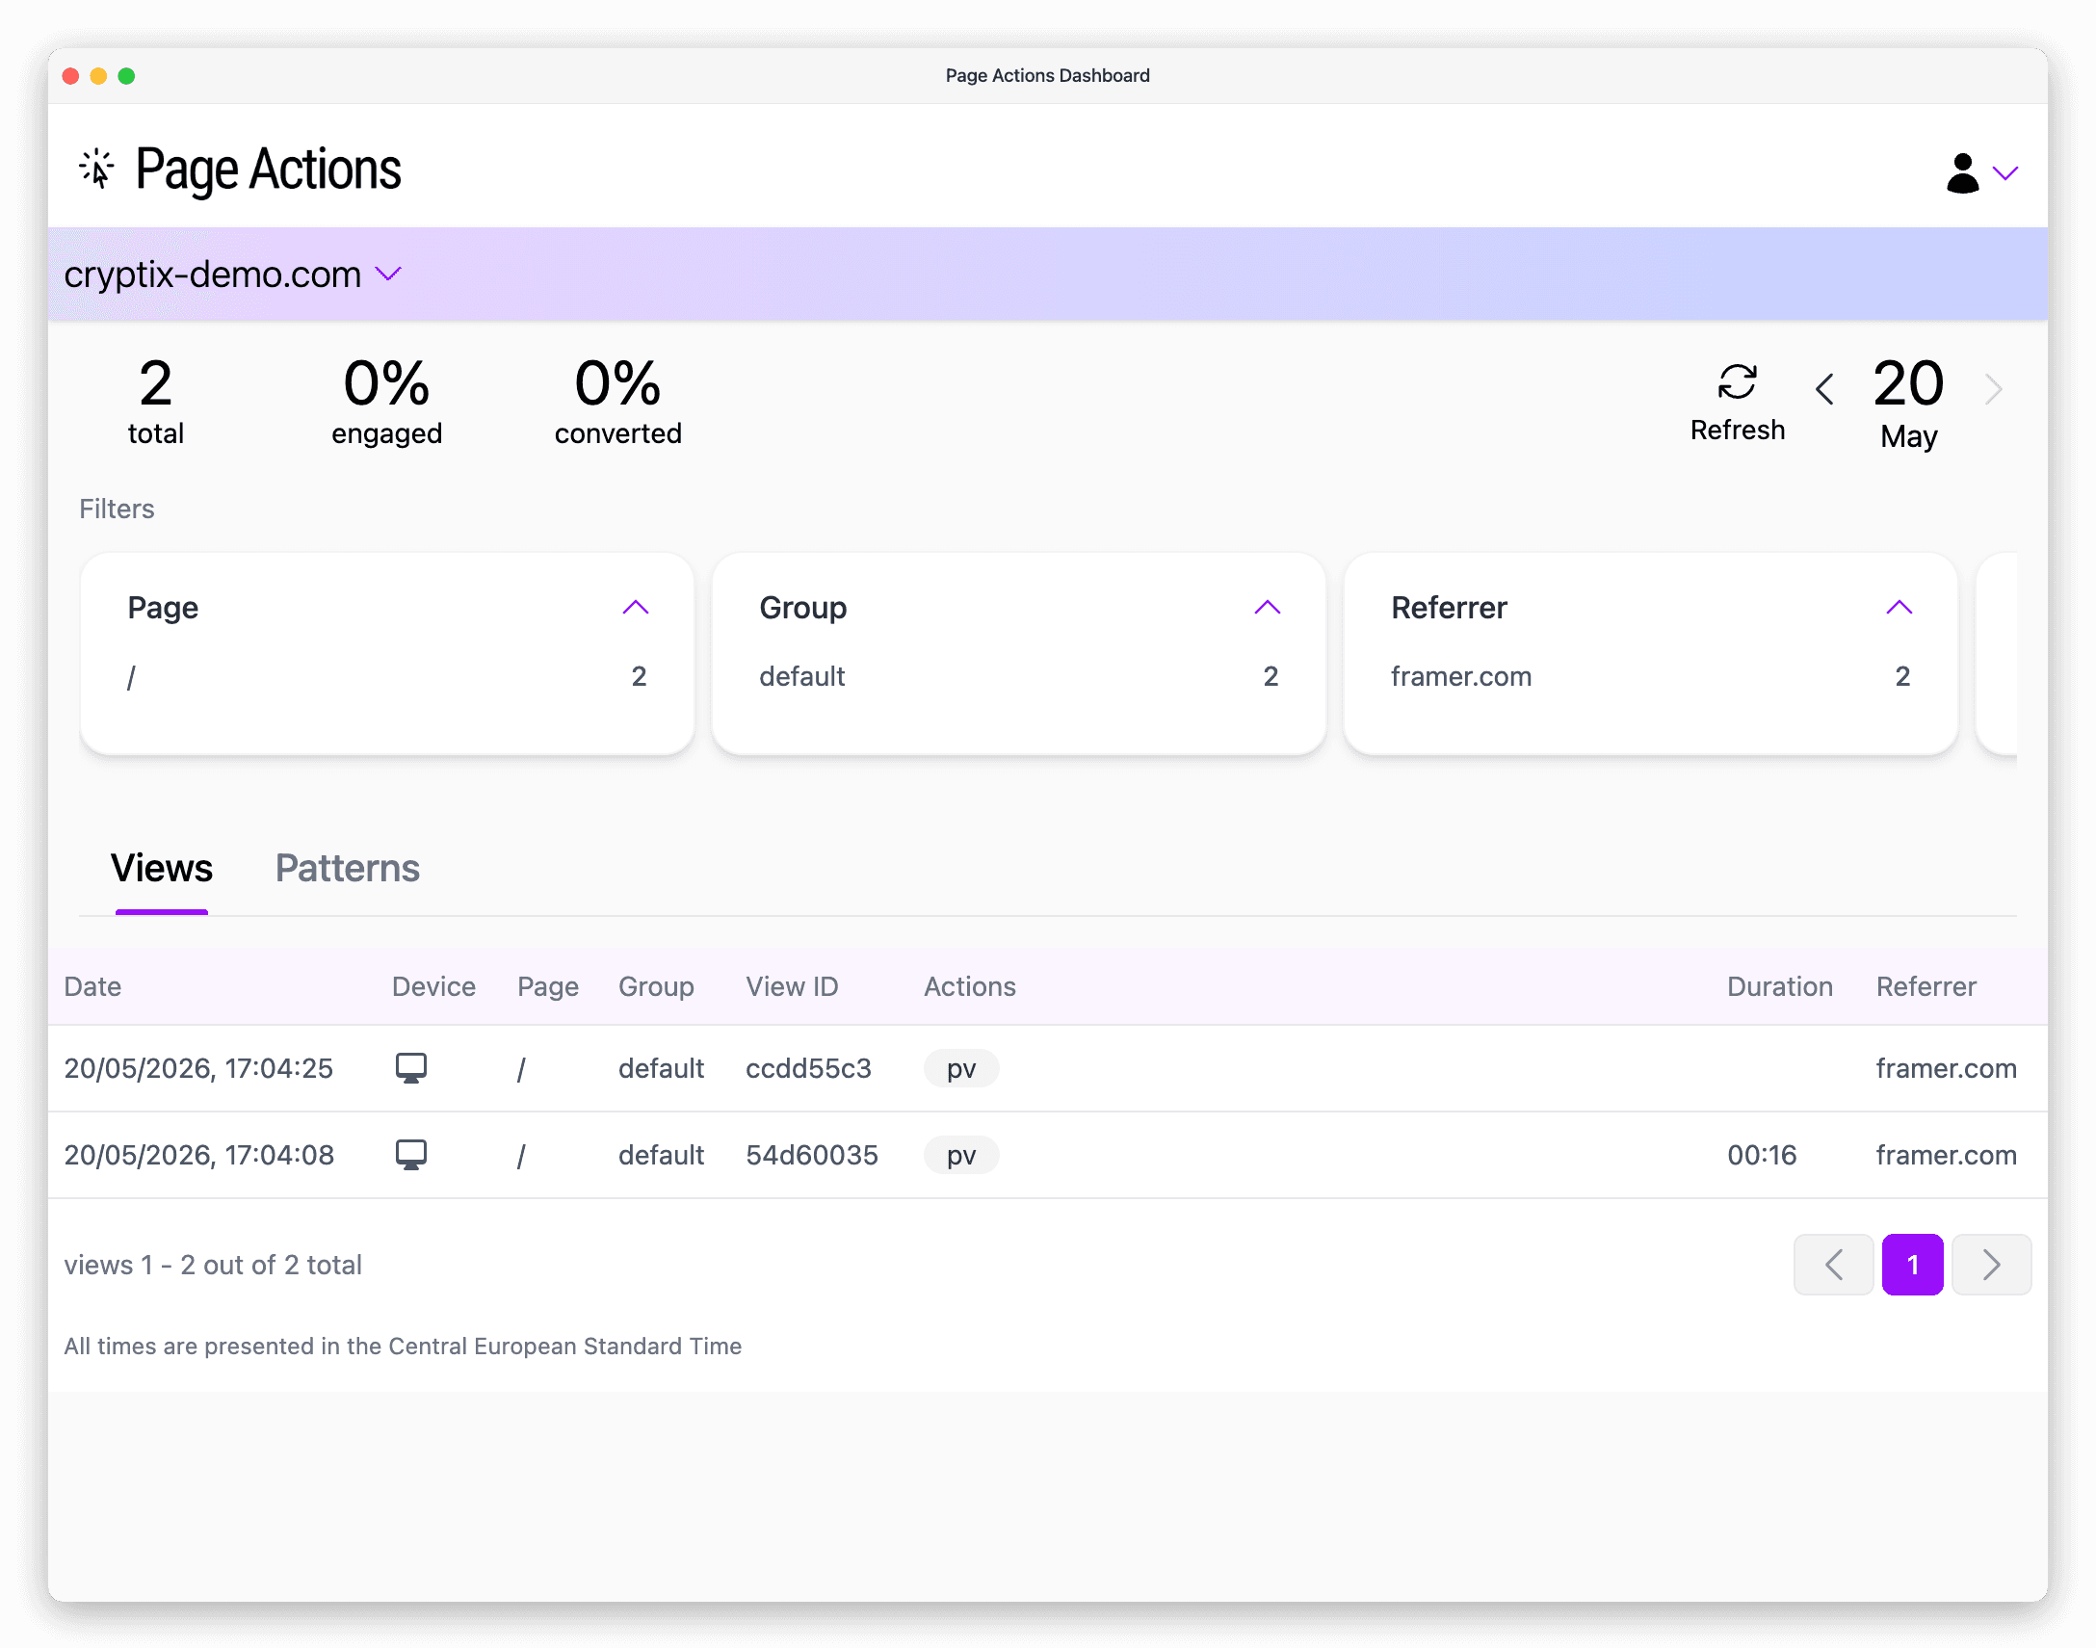Viewport: 2096px width, 1648px height.
Task: Click the 20 May date display
Action: (1908, 404)
